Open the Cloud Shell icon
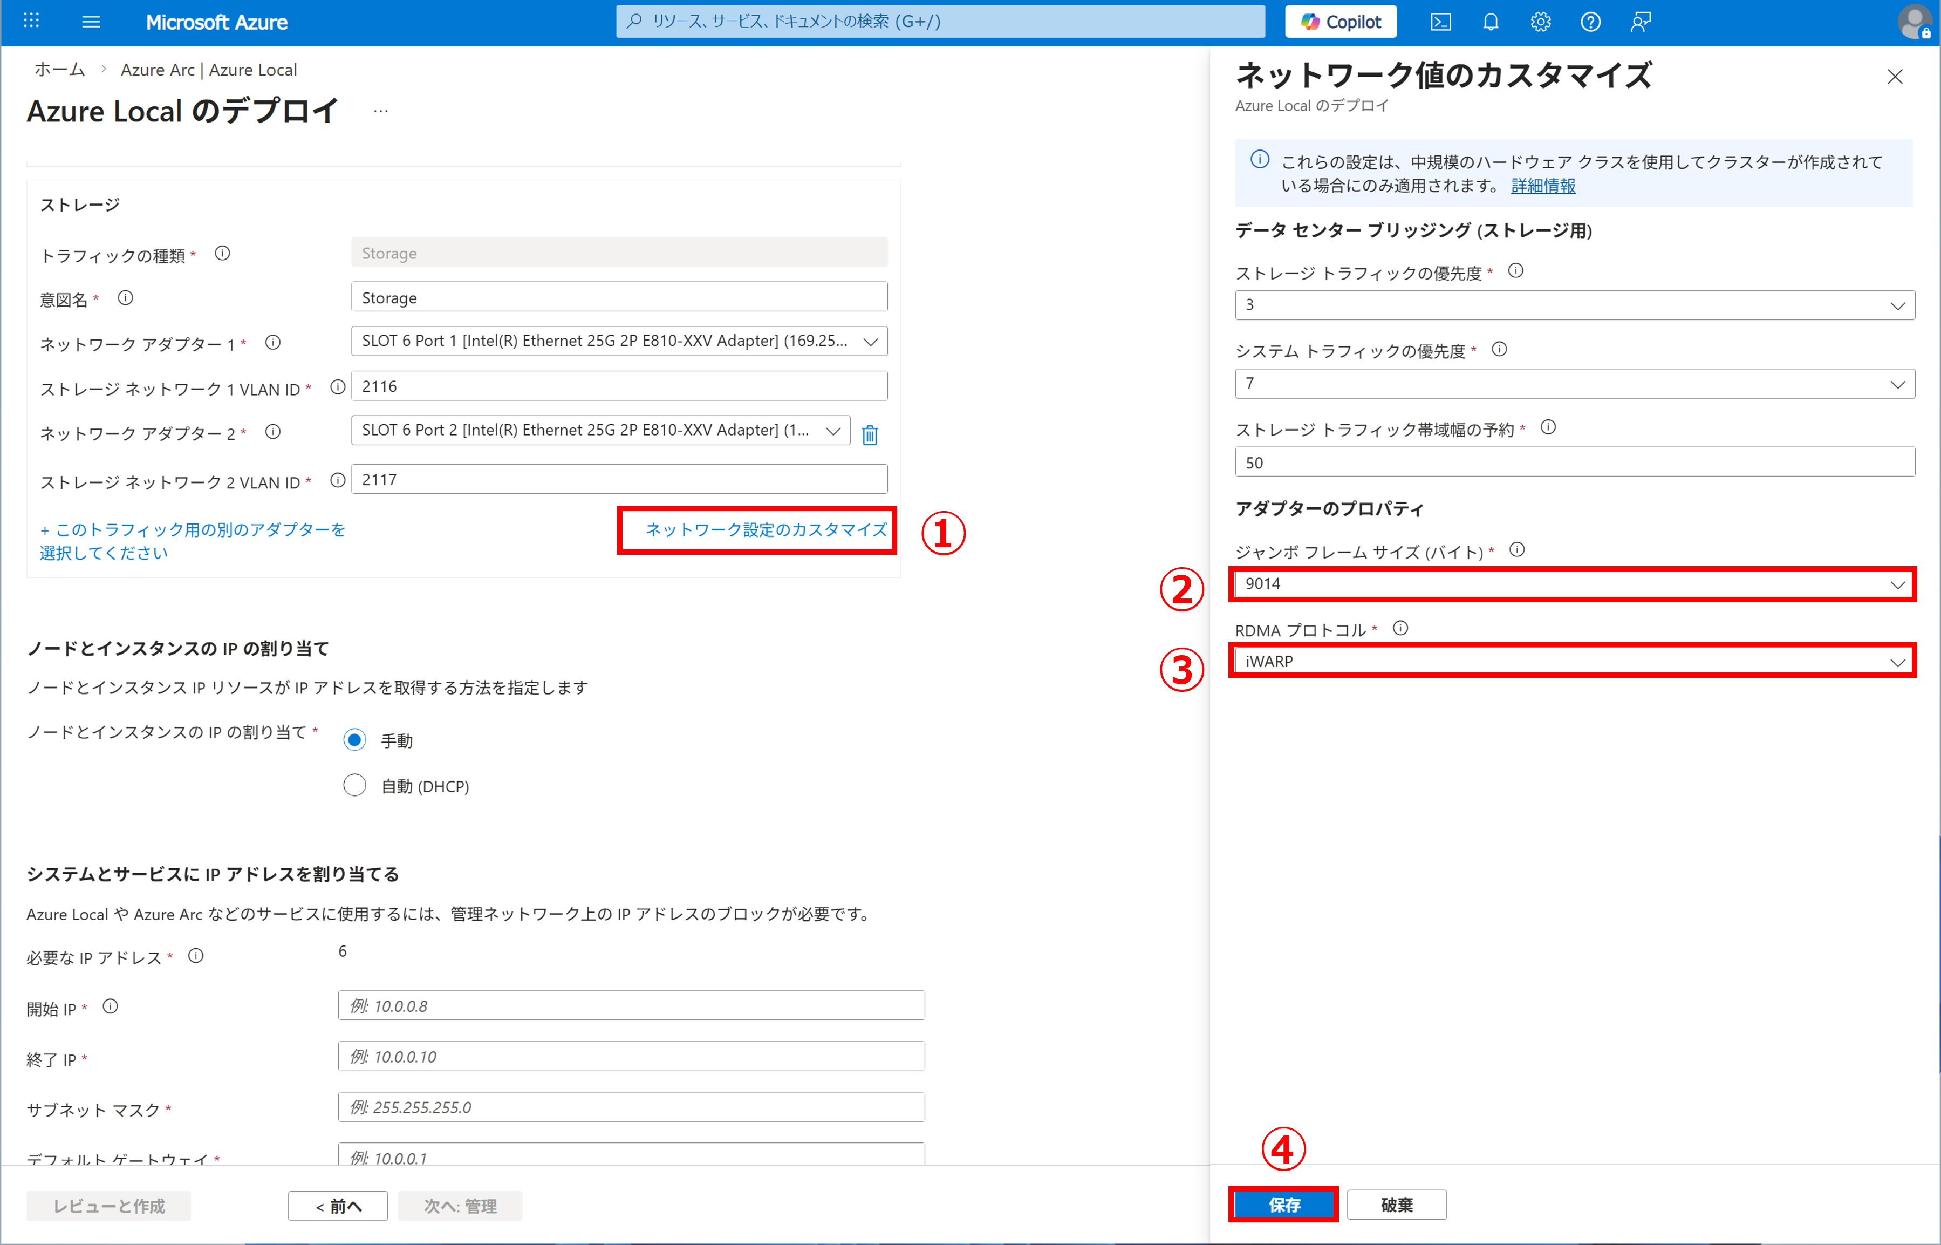This screenshot has width=1941, height=1245. tap(1440, 22)
